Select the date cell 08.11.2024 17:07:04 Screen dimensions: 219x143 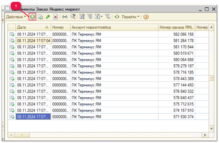[x=33, y=41]
